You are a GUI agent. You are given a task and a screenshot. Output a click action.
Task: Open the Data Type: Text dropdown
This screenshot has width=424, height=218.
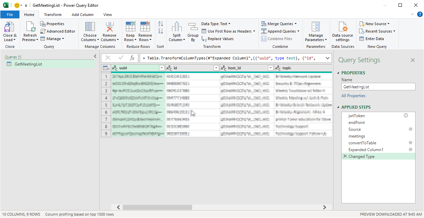(216, 24)
